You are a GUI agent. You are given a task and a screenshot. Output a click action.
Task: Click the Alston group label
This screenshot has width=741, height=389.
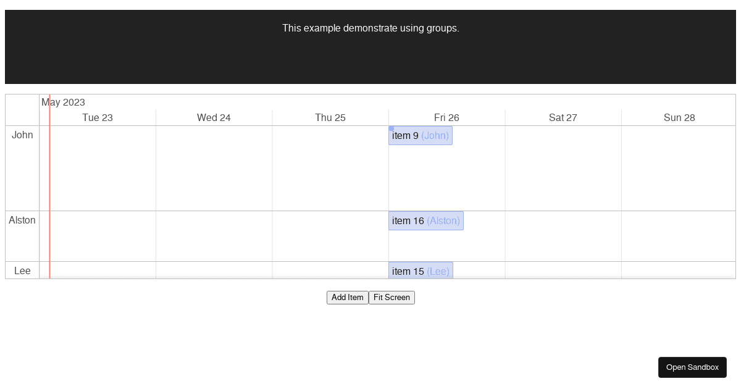pos(22,220)
